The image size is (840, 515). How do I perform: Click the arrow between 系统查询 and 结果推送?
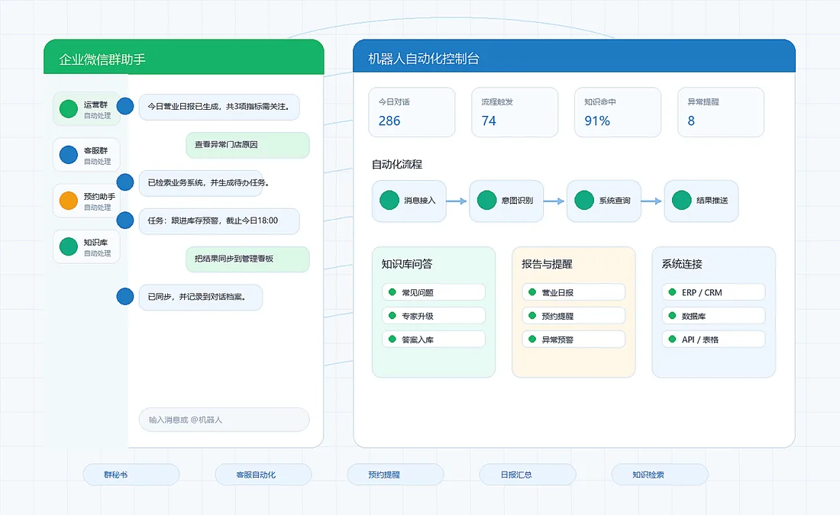[651, 201]
